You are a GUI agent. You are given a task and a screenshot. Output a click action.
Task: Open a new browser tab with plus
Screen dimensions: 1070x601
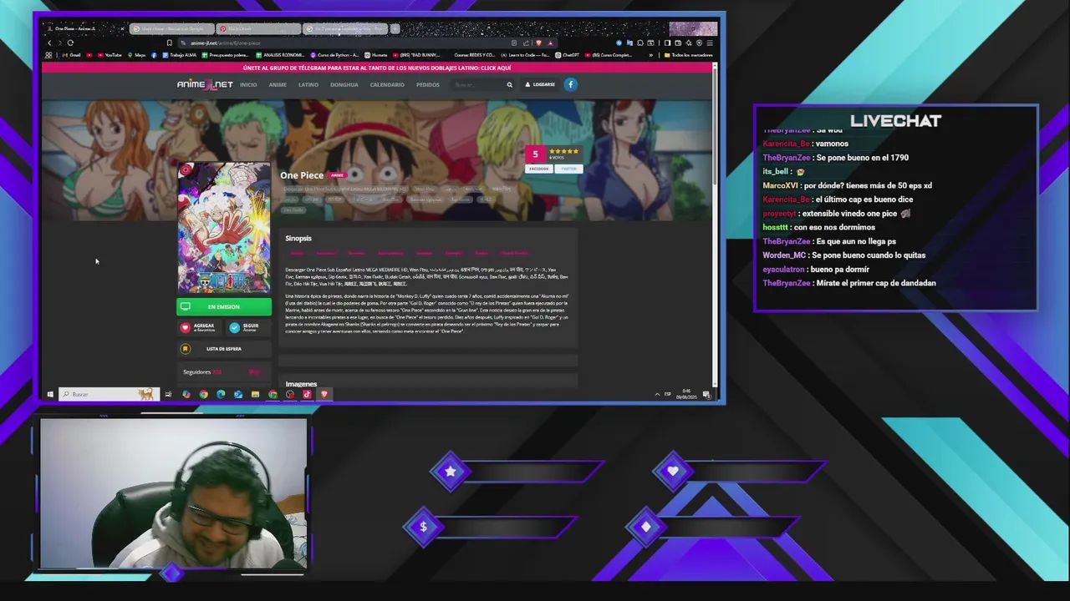pyautogui.click(x=395, y=28)
